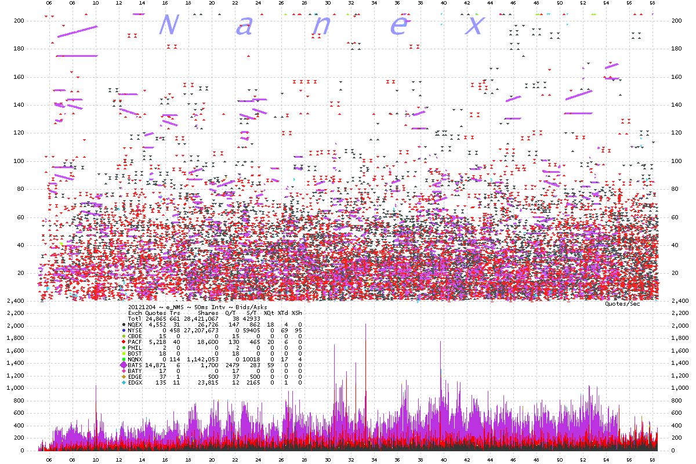Click the 'EDGX' exchange name
The width and height of the screenshot is (696, 464).
click(x=135, y=383)
